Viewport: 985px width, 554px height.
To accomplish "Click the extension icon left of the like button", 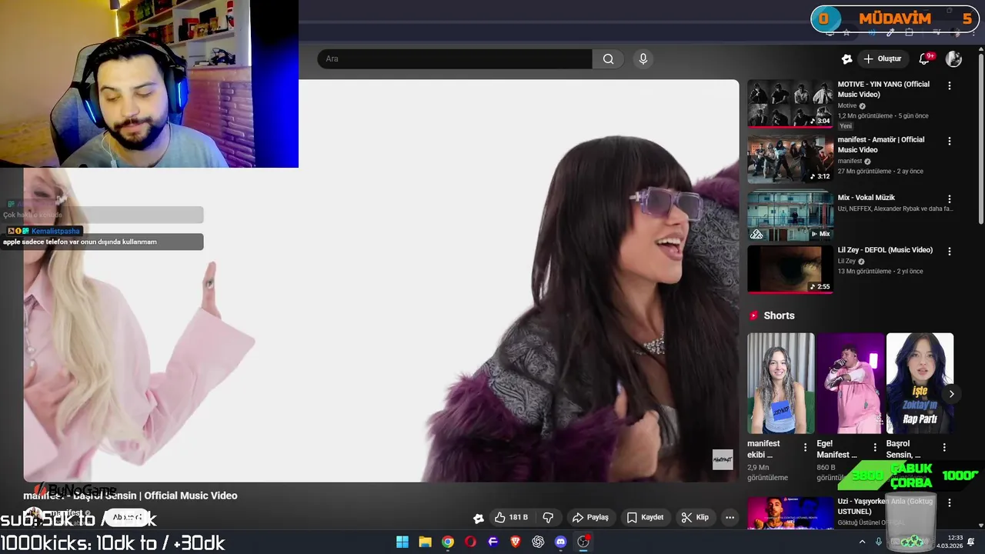I will point(479,518).
